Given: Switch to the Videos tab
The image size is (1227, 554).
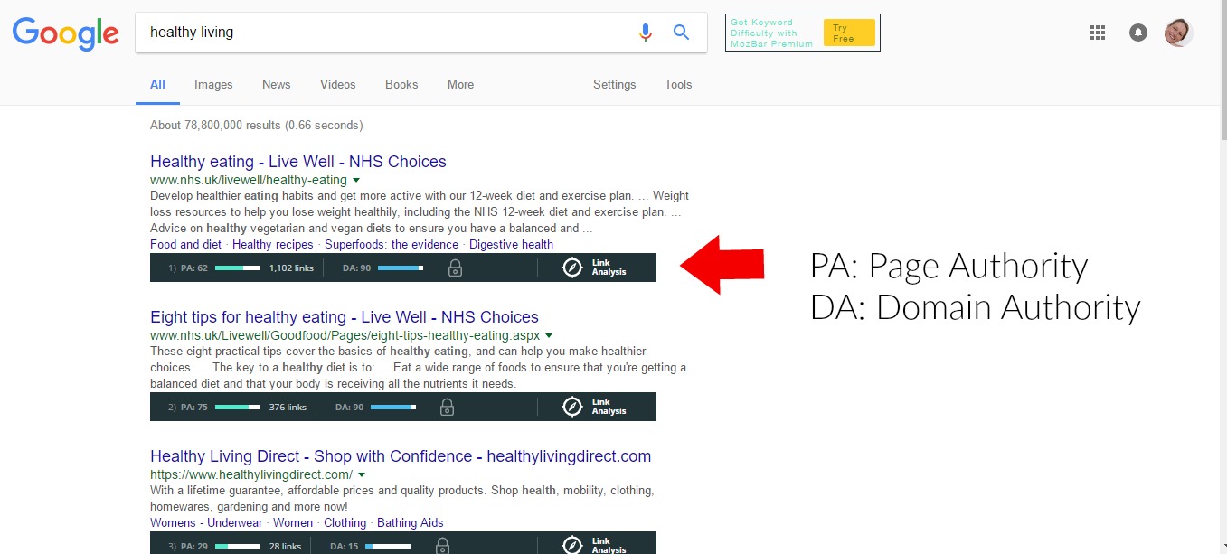Looking at the screenshot, I should (338, 85).
